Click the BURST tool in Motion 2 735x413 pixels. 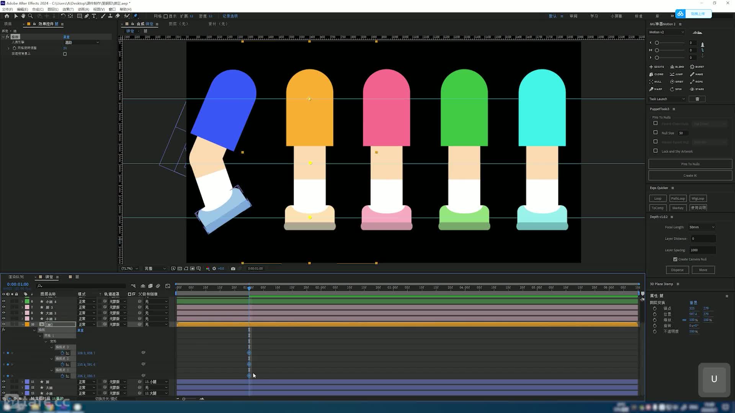click(x=697, y=67)
